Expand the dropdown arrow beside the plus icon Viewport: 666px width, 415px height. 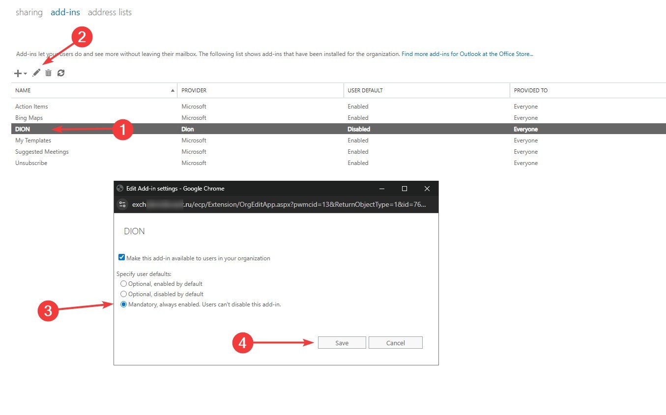26,74
